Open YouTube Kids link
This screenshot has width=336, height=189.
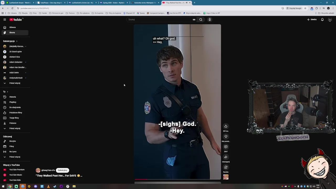[x=15, y=180]
